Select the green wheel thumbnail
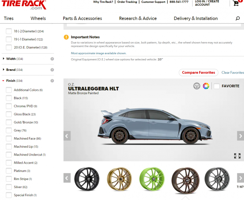This screenshot has height=200, width=244. (x=152, y=179)
